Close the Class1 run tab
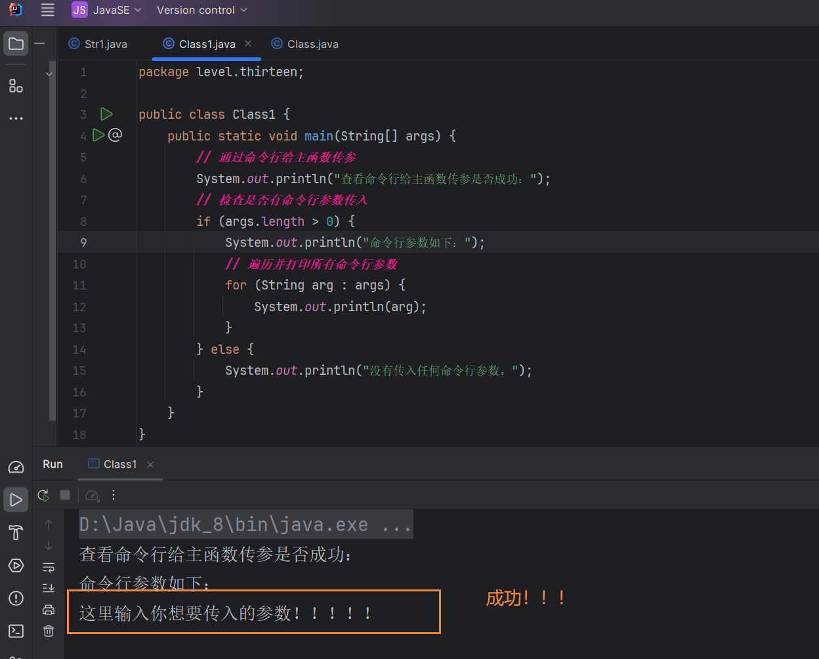The width and height of the screenshot is (819, 659). coord(150,465)
